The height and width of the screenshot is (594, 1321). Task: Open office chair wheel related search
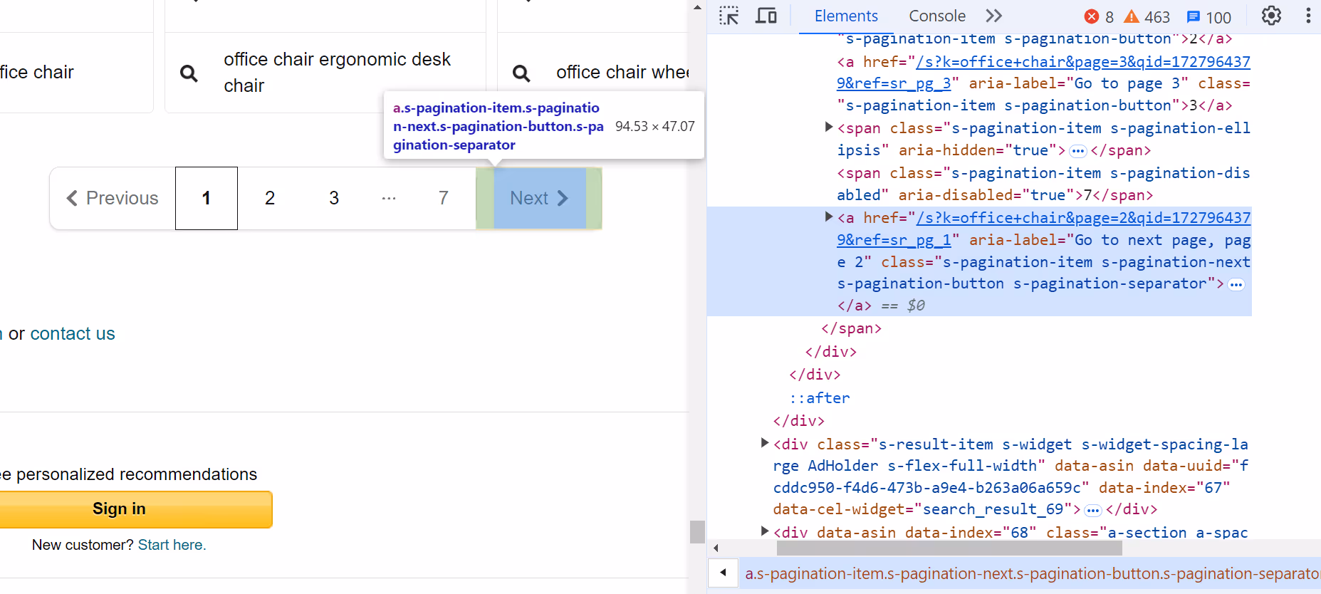click(x=622, y=73)
